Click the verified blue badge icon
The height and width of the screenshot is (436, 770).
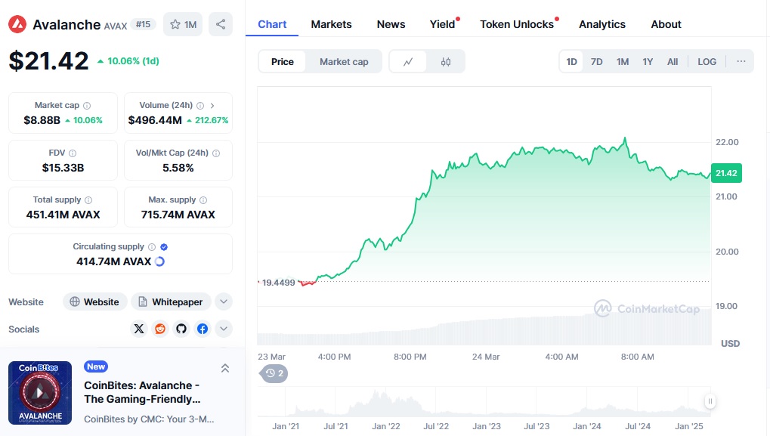click(x=164, y=247)
